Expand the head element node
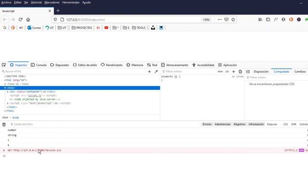The image size is (308, 173). [x=5, y=84]
